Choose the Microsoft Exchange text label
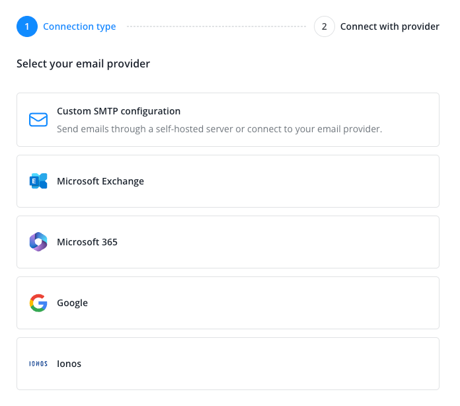This screenshot has width=460, height=406. point(100,181)
